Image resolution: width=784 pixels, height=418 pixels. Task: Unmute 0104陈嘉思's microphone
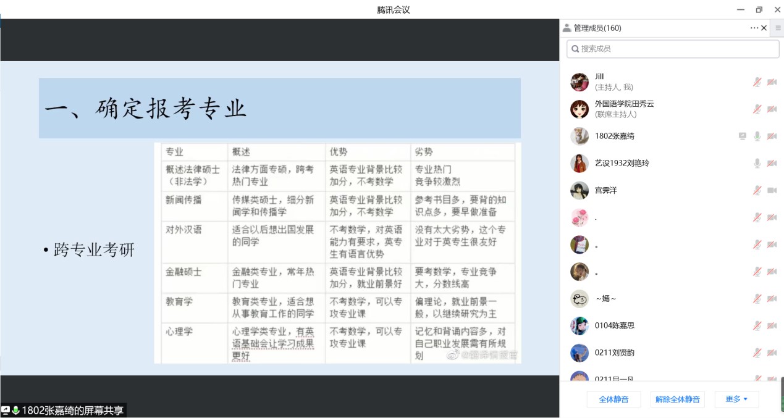click(x=757, y=326)
